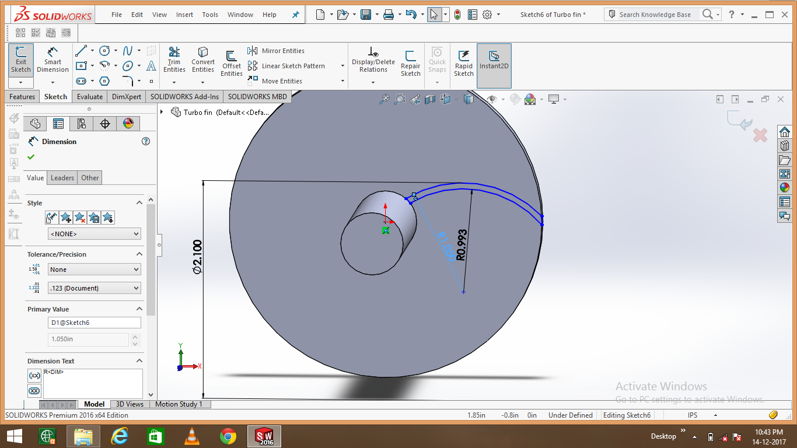Switch to the Features ribbon tab
Screen dimensions: 797x448
point(22,96)
